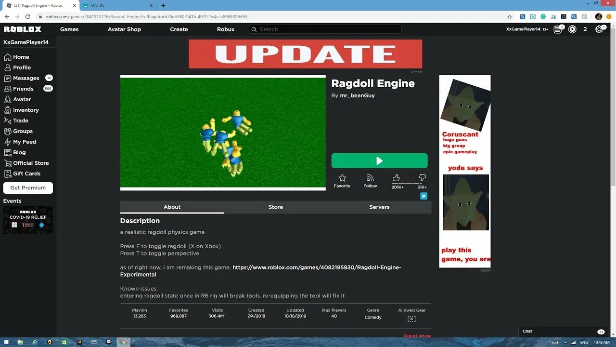Click the Chrome address bar URL
This screenshot has width=616, height=347.
146,16
